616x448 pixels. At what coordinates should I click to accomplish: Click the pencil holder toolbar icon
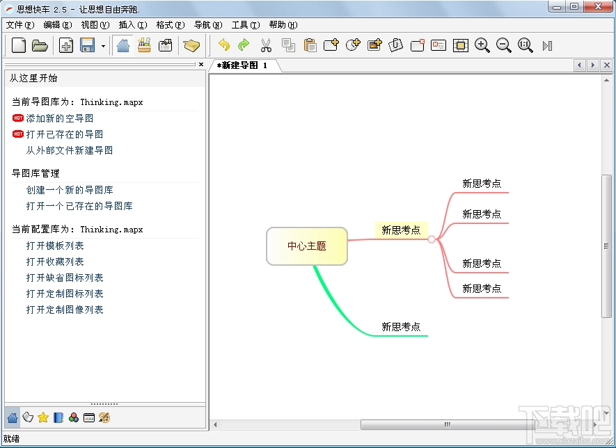(144, 45)
